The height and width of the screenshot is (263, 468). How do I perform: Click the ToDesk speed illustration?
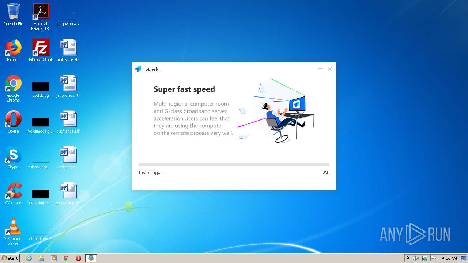click(276, 111)
